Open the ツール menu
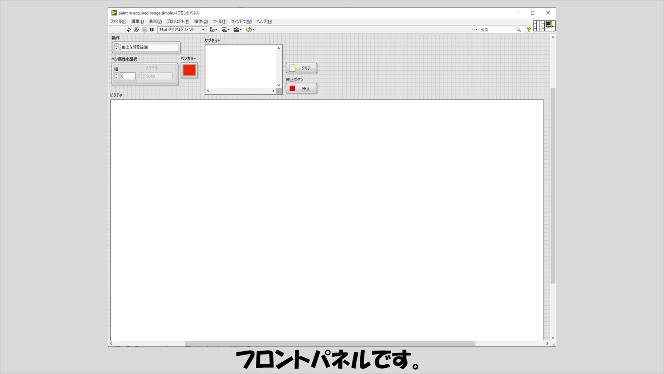 coord(219,21)
